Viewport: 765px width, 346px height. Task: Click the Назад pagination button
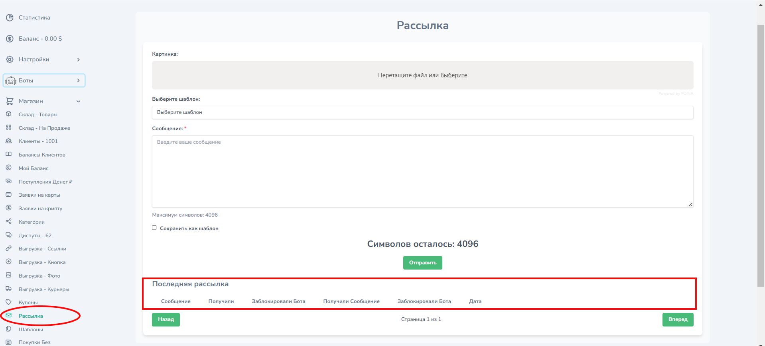pyautogui.click(x=166, y=319)
